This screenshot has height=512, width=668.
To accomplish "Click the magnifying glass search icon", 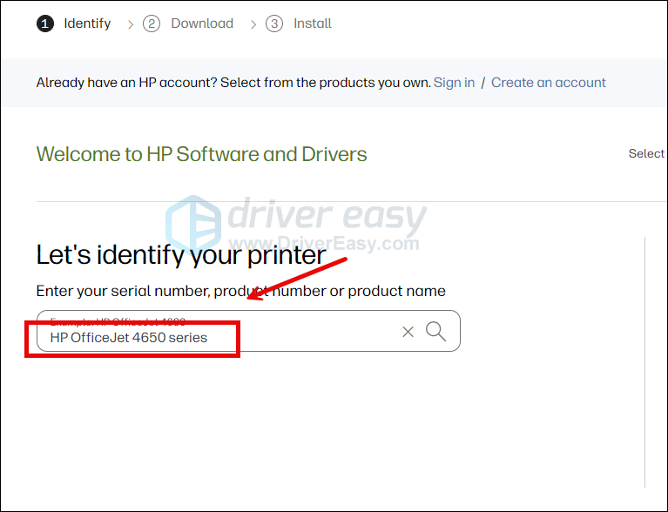I will 436,331.
